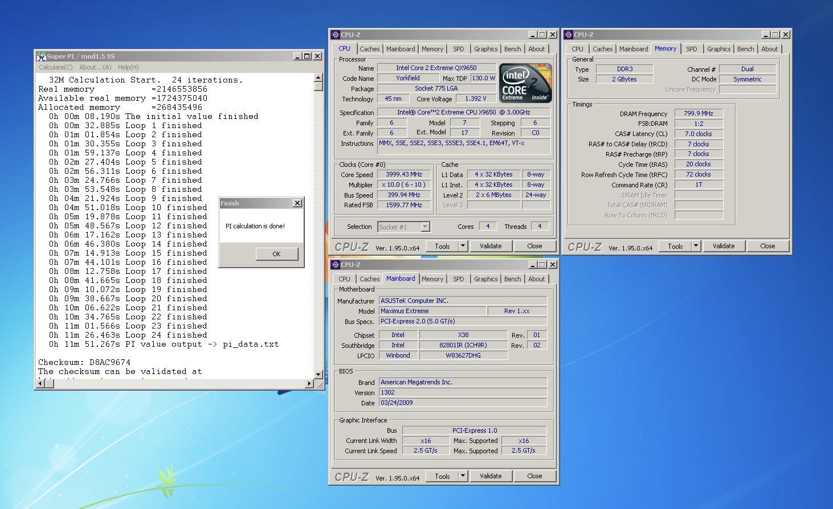Open About tab in CPU window
Viewport: 833px width, 509px height.
536,49
